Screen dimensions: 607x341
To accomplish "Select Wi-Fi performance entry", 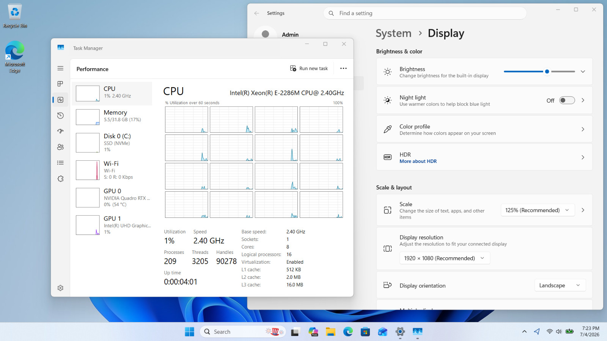I will click(x=112, y=170).
